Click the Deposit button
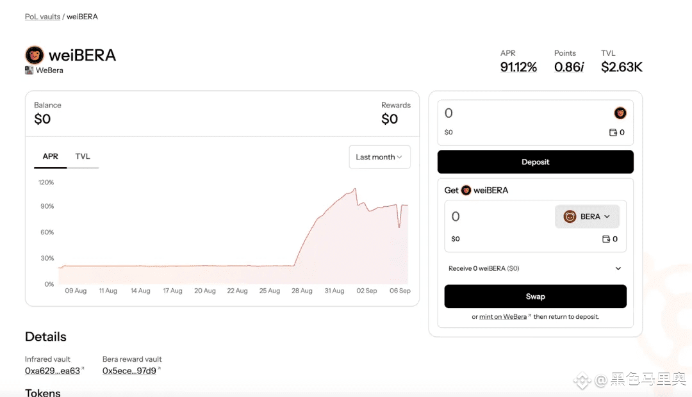This screenshot has width=692, height=397. pyautogui.click(x=535, y=162)
